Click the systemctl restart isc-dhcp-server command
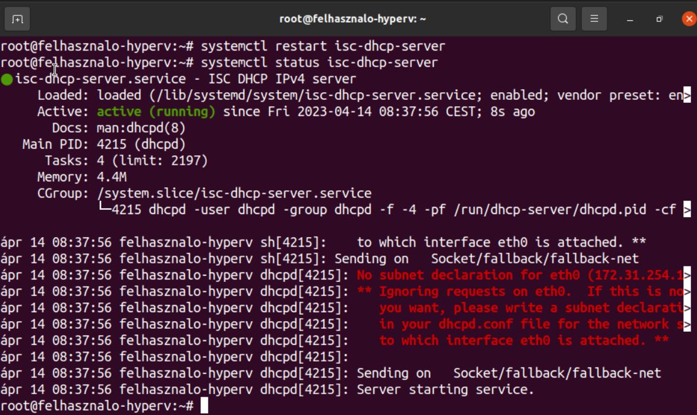This screenshot has height=415, width=697. point(323,46)
